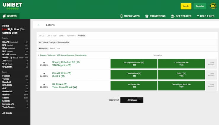Screen dimensions: 219x125
Task: Select World Cup 2022 in Popular list
Action: click(15, 58)
